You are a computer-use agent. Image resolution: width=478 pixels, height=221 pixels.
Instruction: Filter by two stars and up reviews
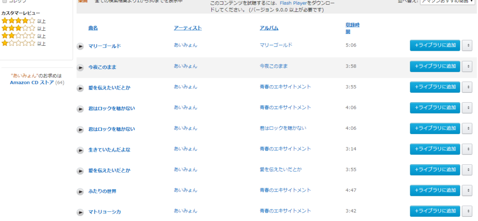click(23, 36)
